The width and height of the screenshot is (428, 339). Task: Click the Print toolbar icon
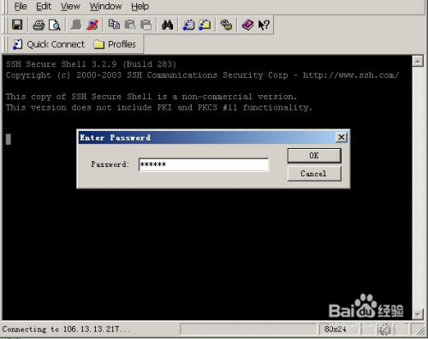tap(39, 25)
